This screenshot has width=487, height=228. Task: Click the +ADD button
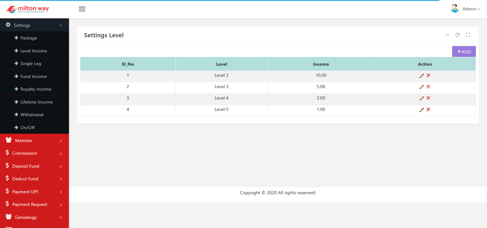click(464, 51)
